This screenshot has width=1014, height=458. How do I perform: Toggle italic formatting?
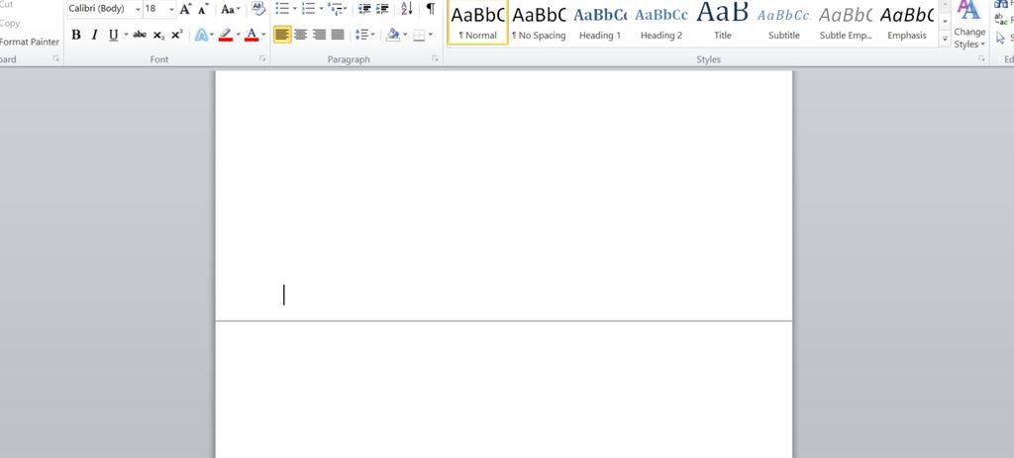pos(94,35)
